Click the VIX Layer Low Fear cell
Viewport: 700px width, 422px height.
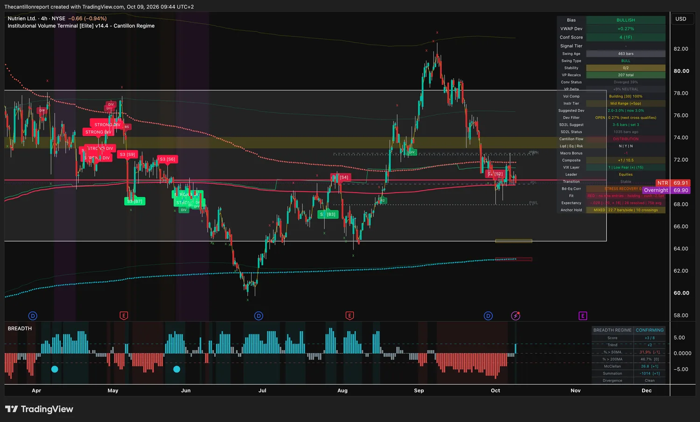626,167
